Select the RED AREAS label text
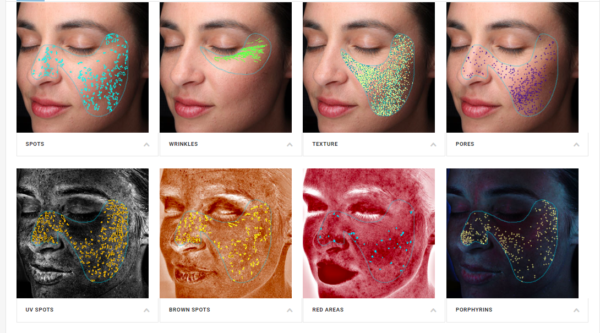Image resolution: width=600 pixels, height=333 pixels. pyautogui.click(x=328, y=310)
